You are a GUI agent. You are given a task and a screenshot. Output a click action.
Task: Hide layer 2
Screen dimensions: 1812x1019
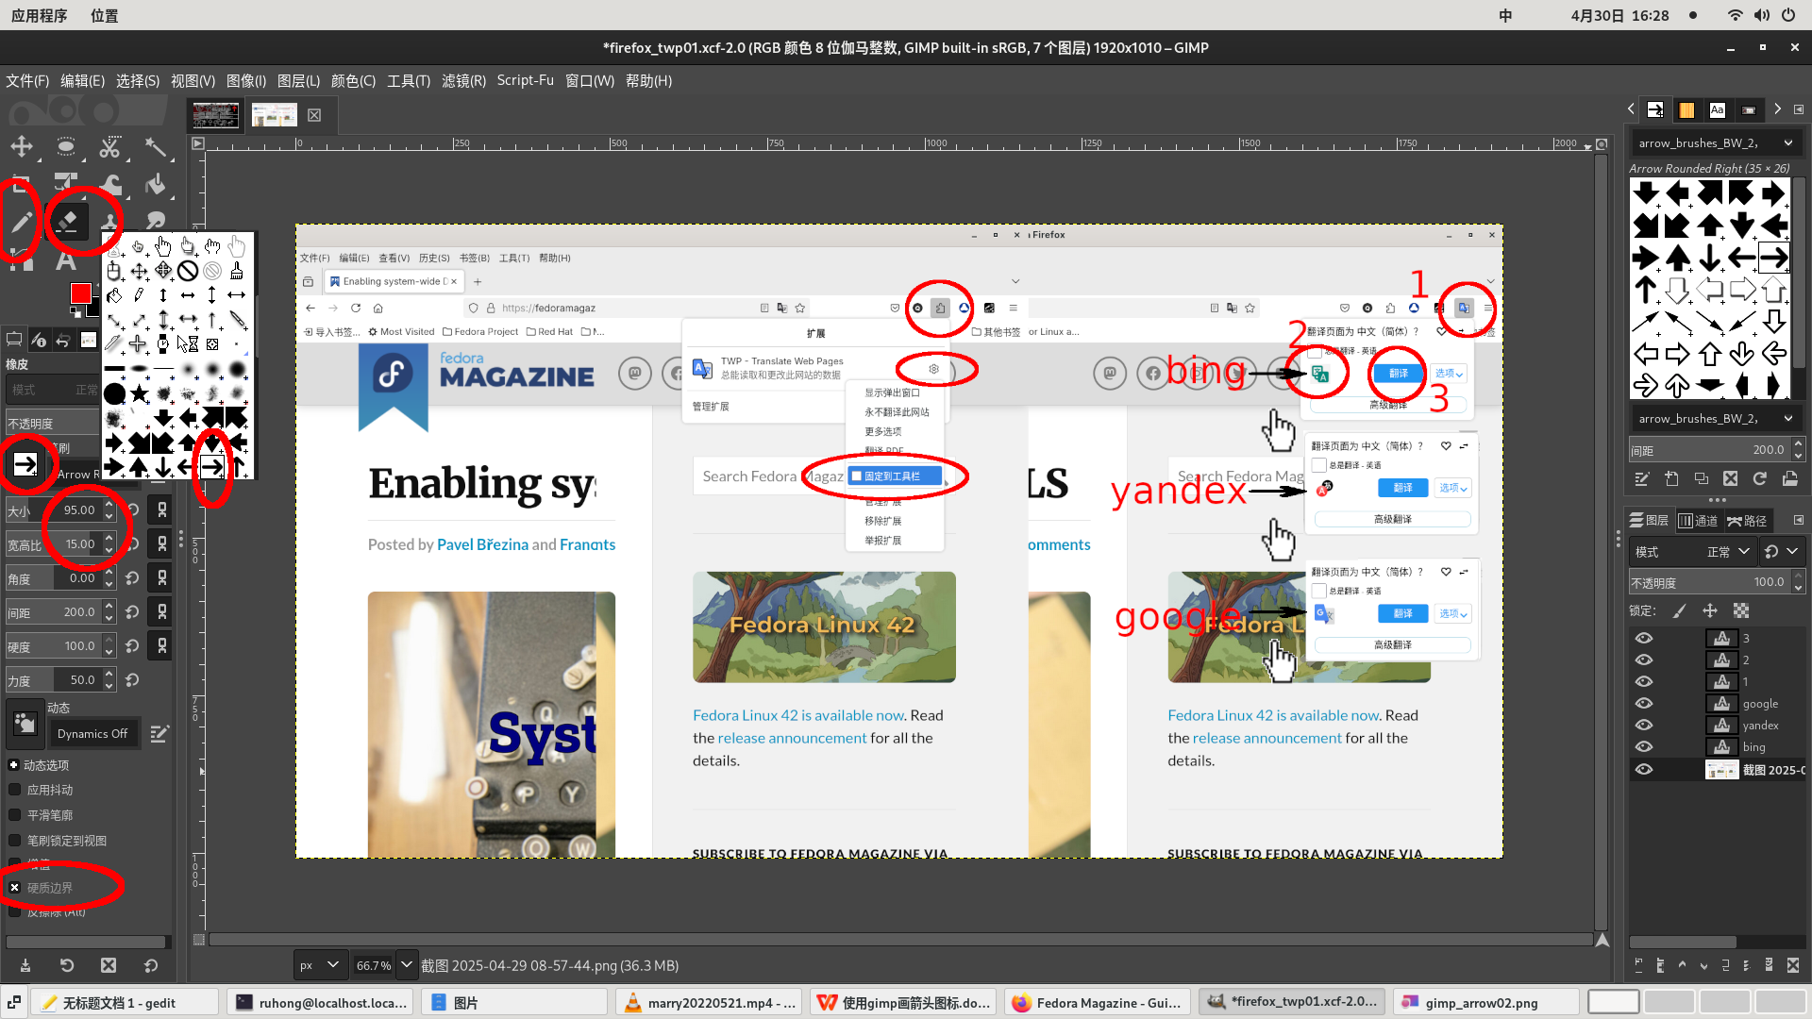pyautogui.click(x=1644, y=660)
